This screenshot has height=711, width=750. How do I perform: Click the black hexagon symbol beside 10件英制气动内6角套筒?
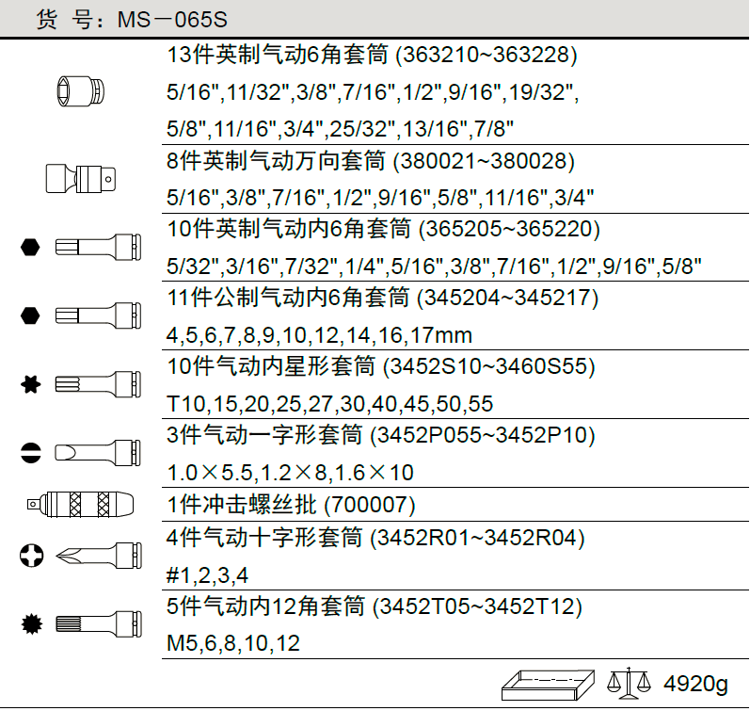click(x=30, y=247)
